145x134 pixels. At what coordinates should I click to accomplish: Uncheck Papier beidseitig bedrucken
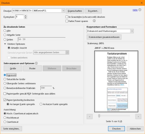tap(5, 100)
